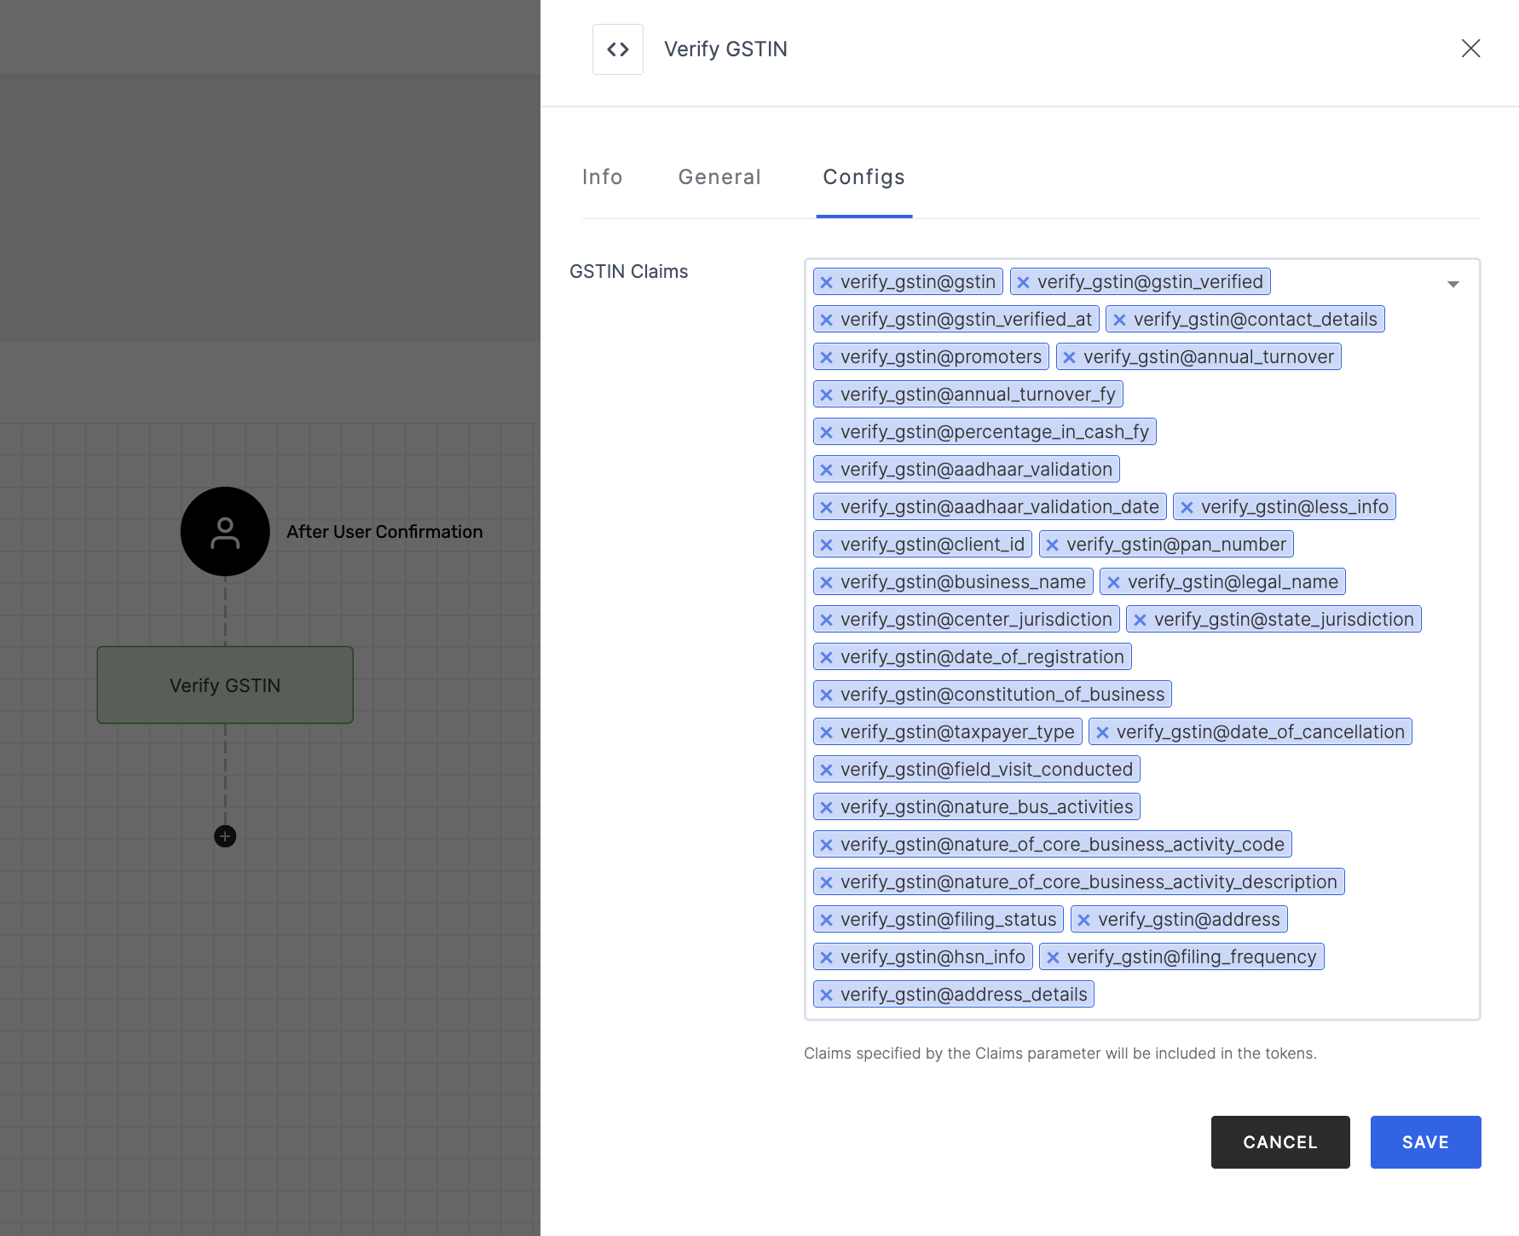Switch to the Info tab

pos(603,176)
